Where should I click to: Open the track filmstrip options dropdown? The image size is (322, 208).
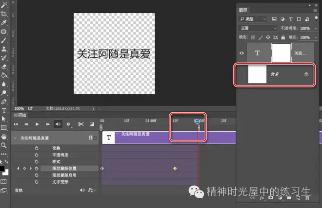(92, 138)
